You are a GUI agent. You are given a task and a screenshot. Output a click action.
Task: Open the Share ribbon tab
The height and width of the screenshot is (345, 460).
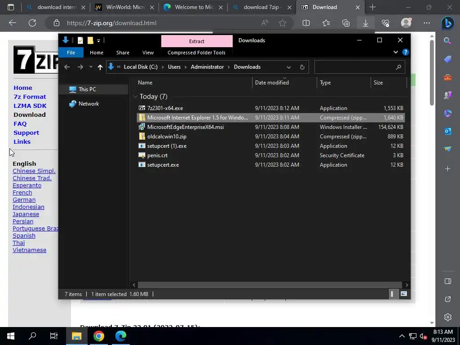[123, 53]
